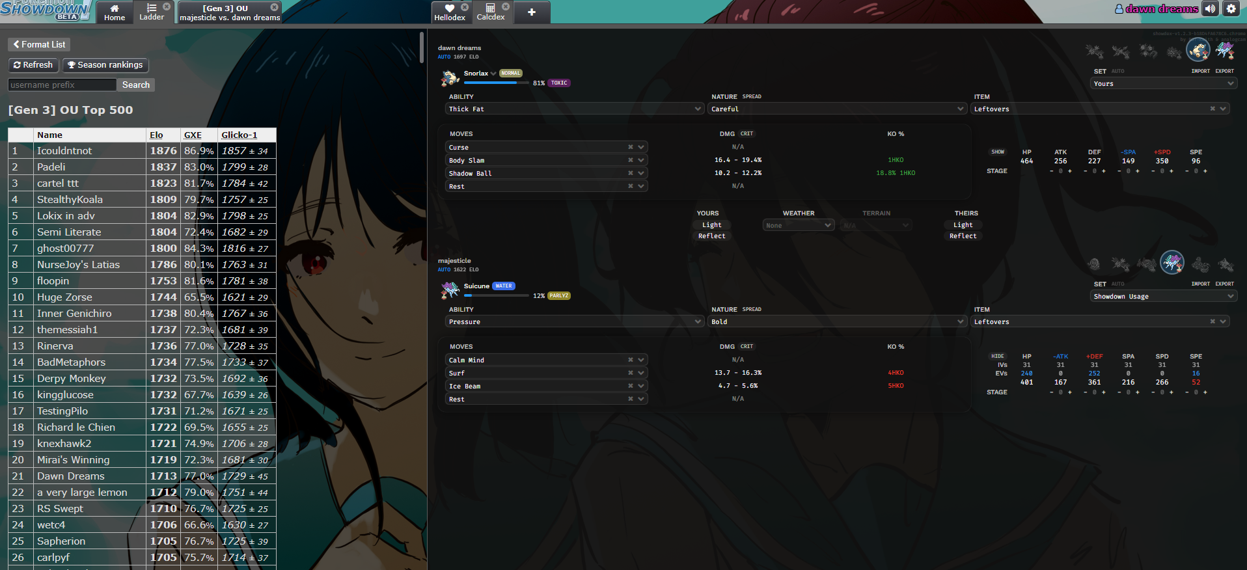Toggle Yours Reflect

pos(711,236)
